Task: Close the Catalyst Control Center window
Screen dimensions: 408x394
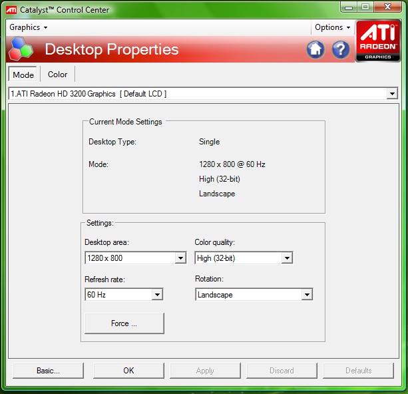Action: [387, 7]
